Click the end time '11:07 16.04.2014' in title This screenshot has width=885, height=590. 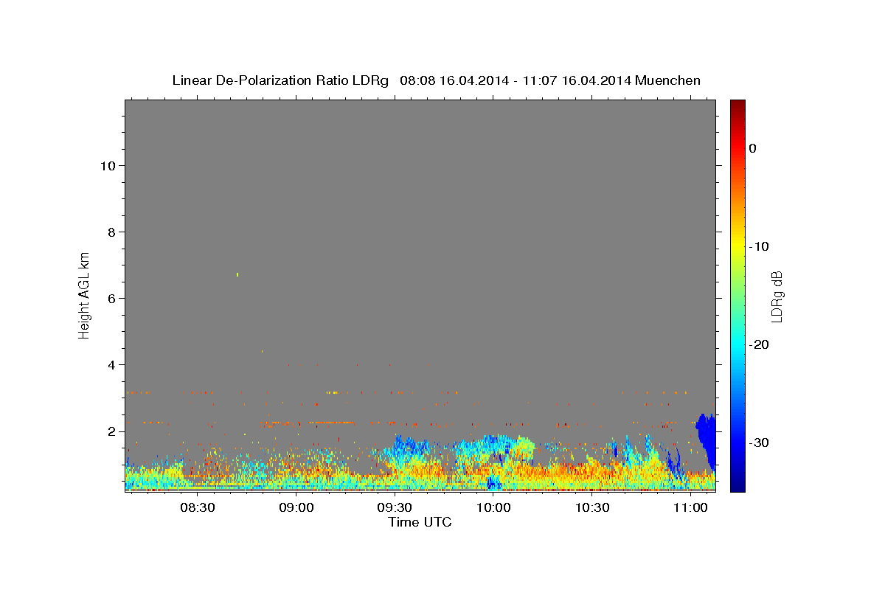[576, 80]
